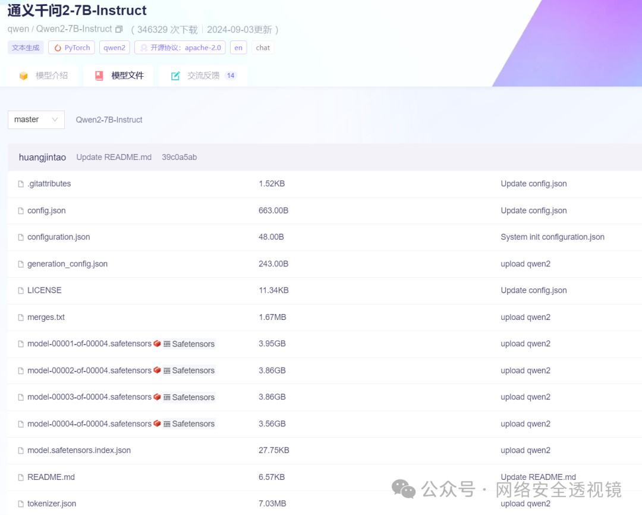Click the license icon in apache-2.0 tag
This screenshot has width=642, height=515.
144,48
